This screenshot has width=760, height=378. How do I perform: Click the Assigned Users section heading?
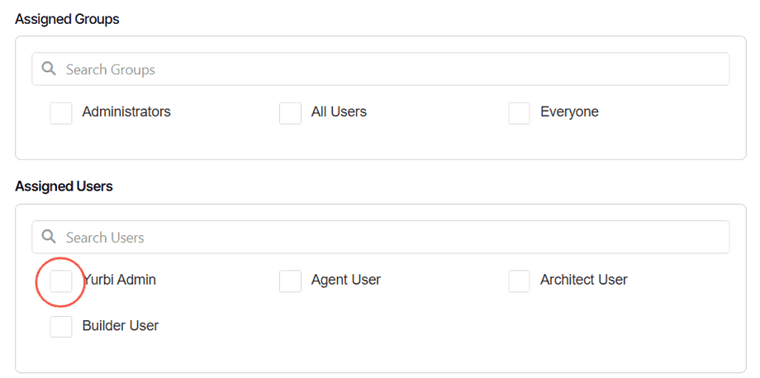pyautogui.click(x=64, y=187)
